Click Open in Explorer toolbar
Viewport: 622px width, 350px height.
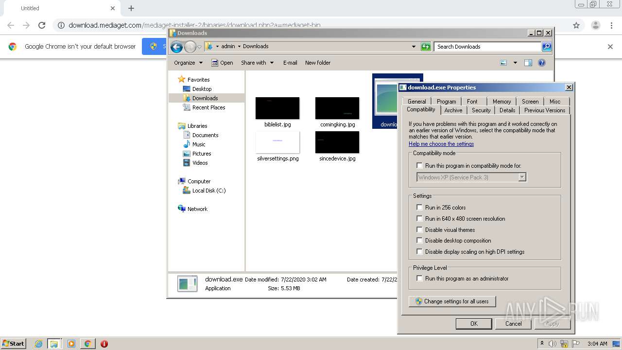pyautogui.click(x=222, y=63)
